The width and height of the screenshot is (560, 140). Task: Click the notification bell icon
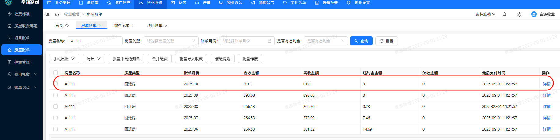(504, 14)
